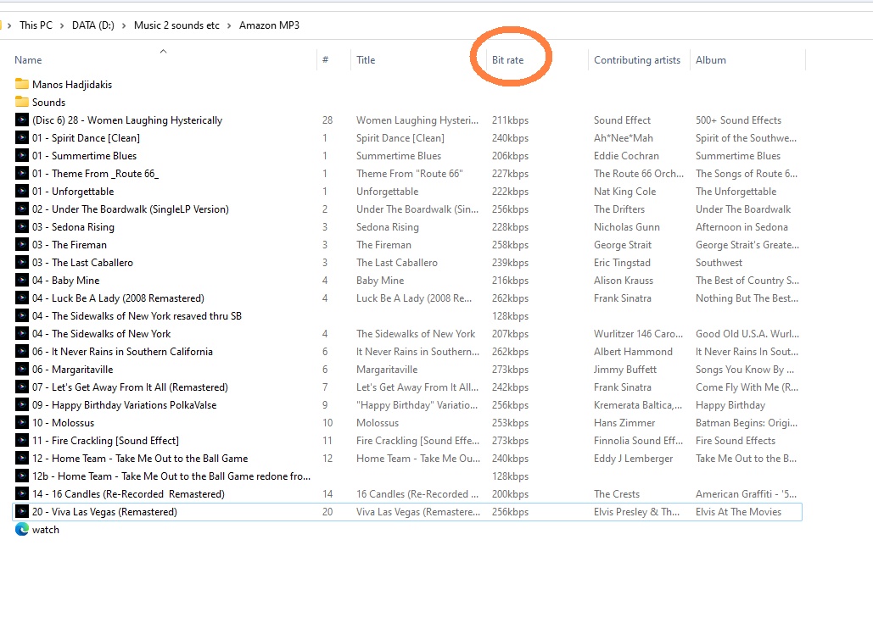Click the Fire Crackling [Sound Effect] file icon

coord(22,440)
